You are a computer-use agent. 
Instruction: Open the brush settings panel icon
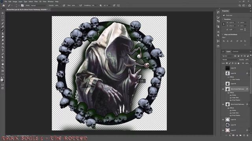click(x=22, y=5)
